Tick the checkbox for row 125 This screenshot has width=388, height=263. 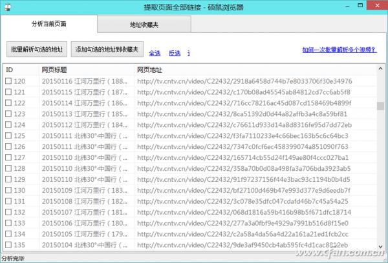point(9,136)
